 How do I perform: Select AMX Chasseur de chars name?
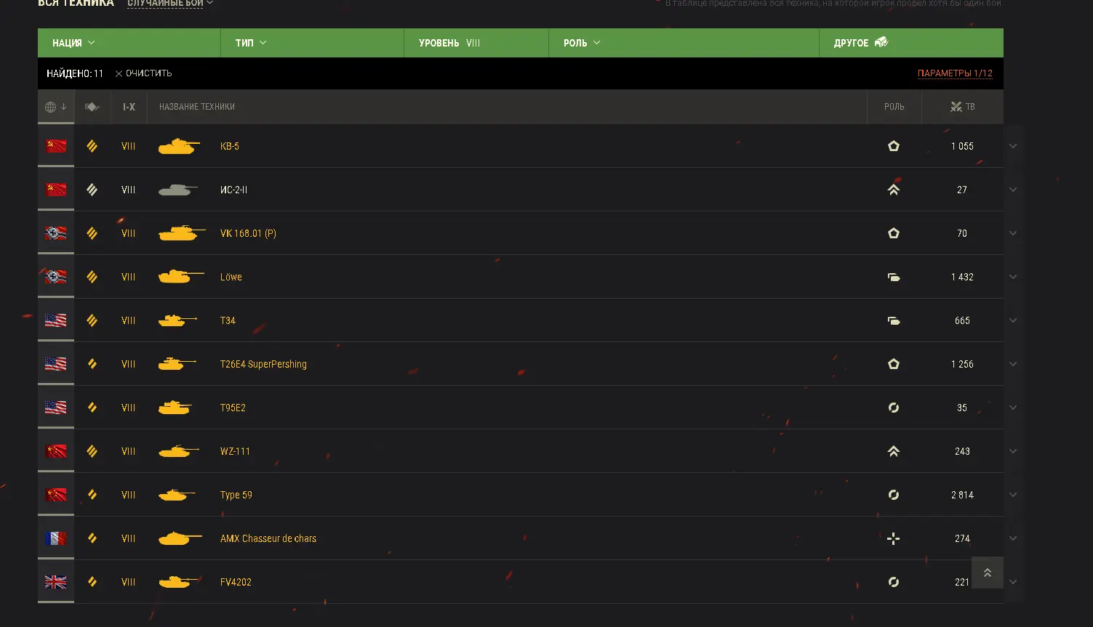268,538
